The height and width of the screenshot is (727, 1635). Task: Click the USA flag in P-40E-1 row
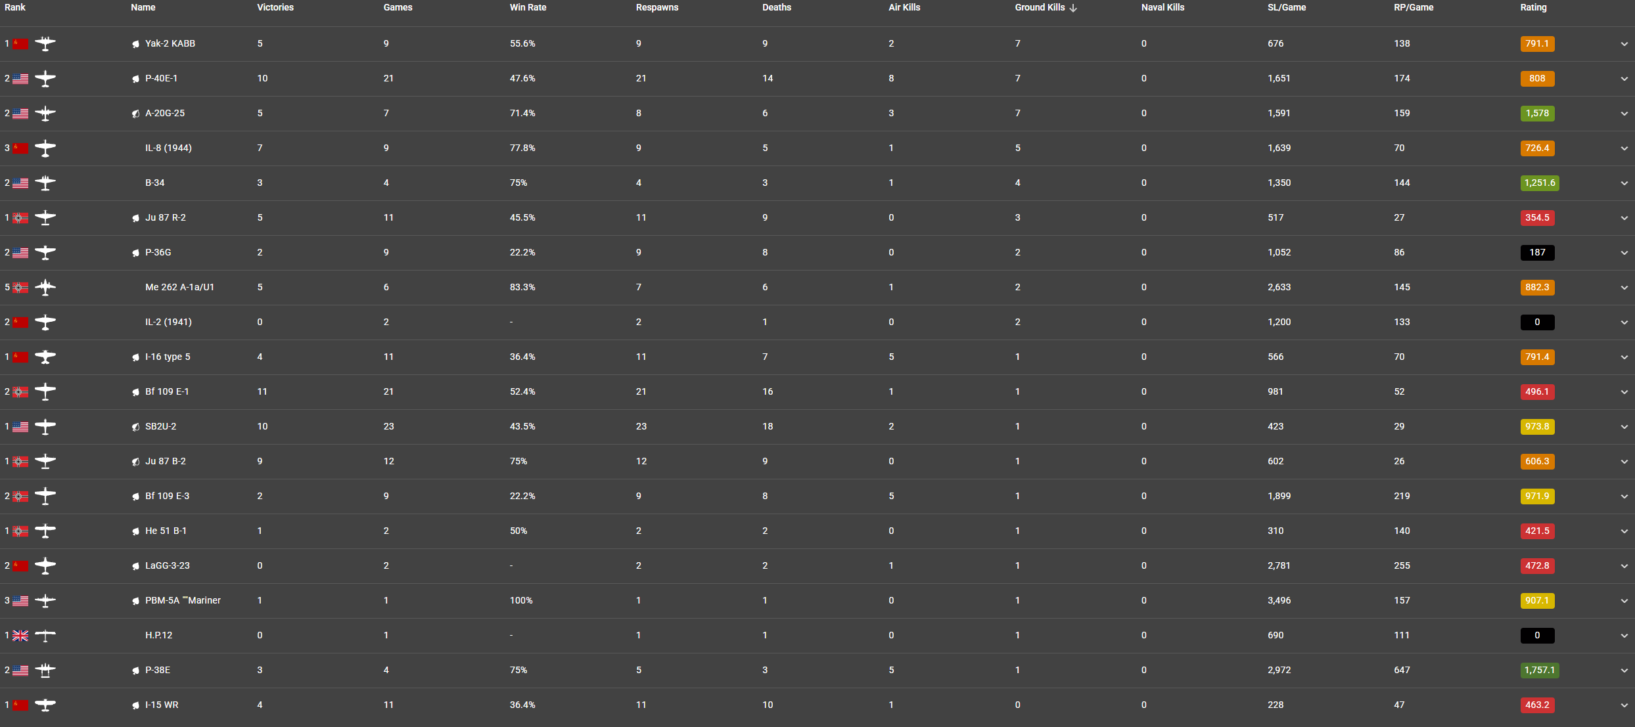coord(21,79)
